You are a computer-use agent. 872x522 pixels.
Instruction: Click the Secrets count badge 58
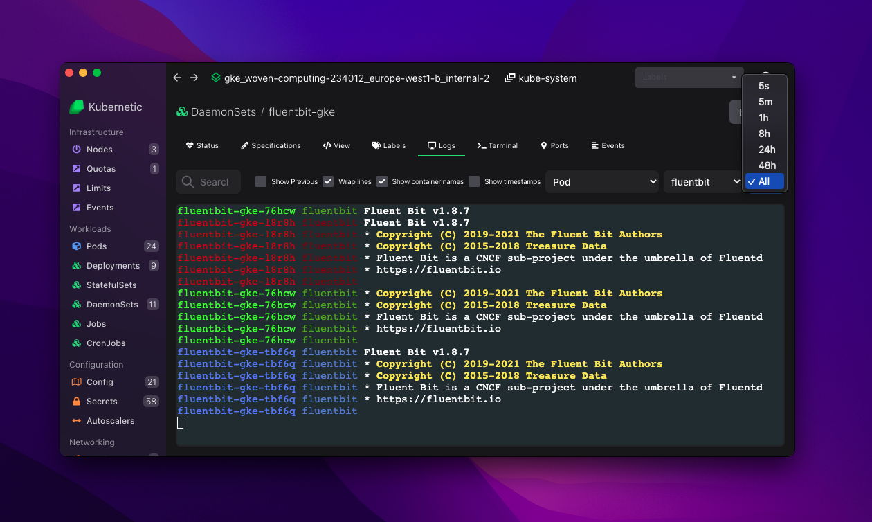click(151, 402)
